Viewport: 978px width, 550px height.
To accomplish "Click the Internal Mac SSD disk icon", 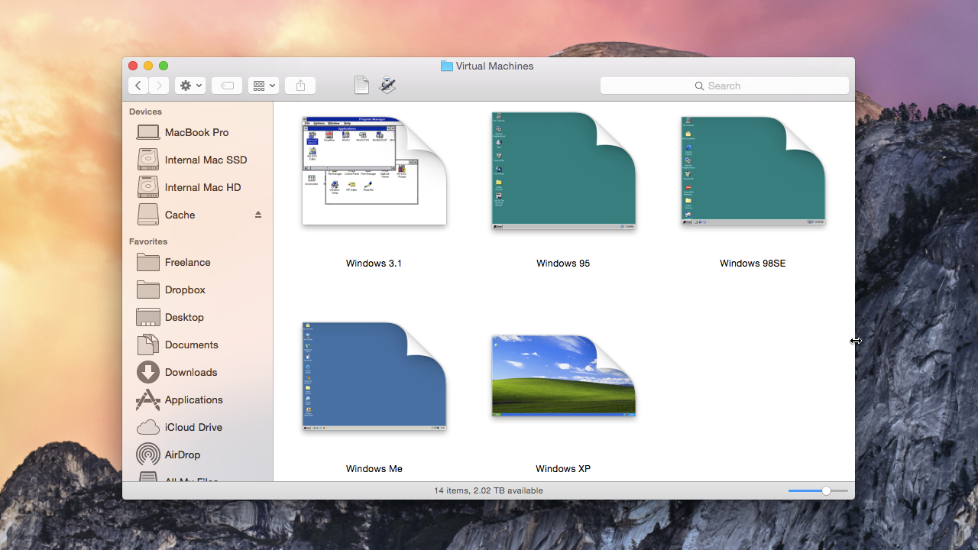I will tap(148, 160).
